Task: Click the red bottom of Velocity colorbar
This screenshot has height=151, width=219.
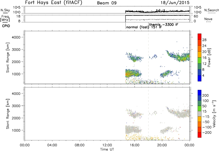Action: coord(200,135)
